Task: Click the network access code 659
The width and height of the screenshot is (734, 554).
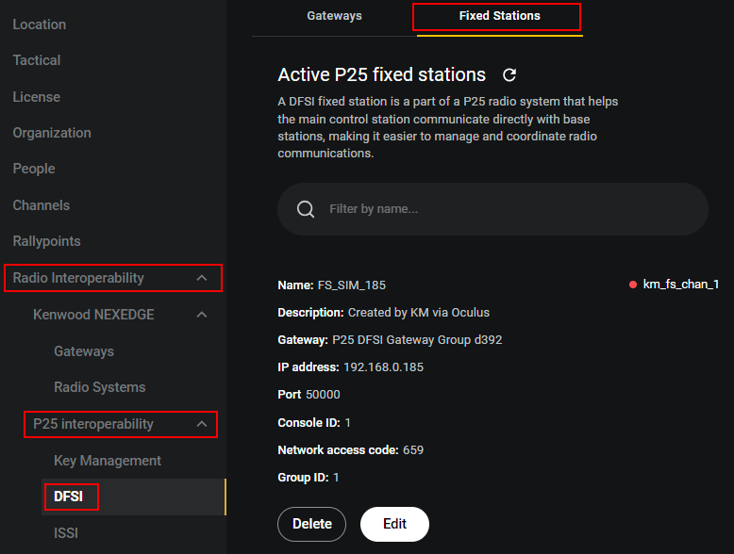Action: [413, 450]
